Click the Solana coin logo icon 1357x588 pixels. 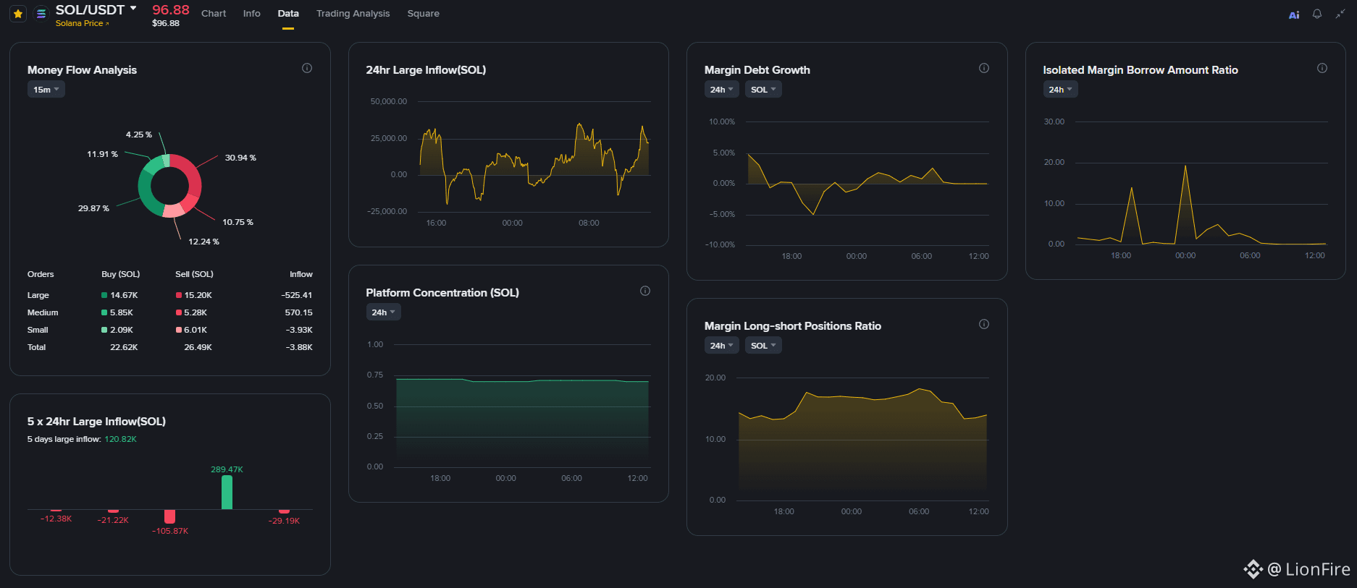point(41,14)
